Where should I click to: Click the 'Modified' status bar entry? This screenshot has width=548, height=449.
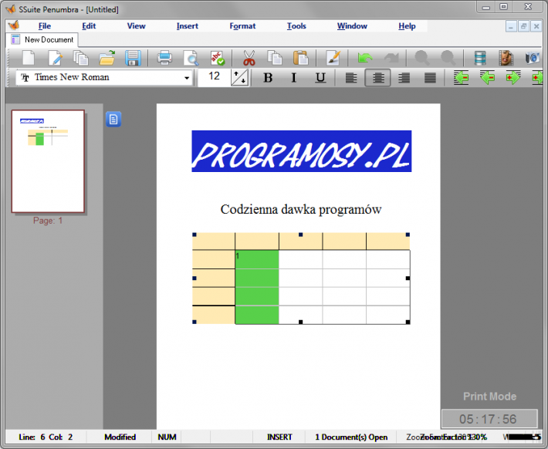pyautogui.click(x=120, y=437)
